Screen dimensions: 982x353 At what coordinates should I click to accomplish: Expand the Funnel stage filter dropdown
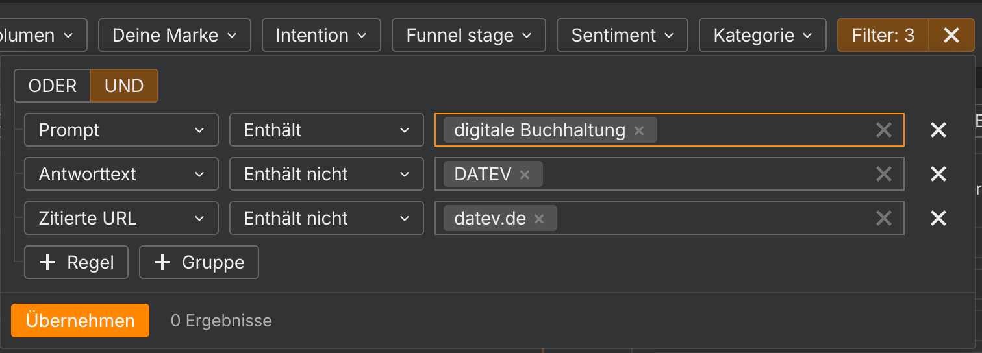[x=469, y=35]
